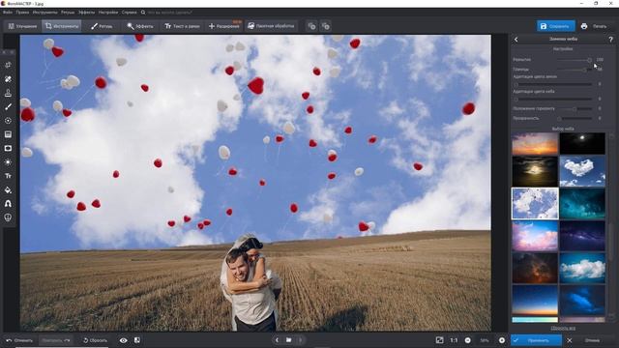Select the orange sunset sky thumbnail
This screenshot has height=348, width=619.
tap(535, 143)
